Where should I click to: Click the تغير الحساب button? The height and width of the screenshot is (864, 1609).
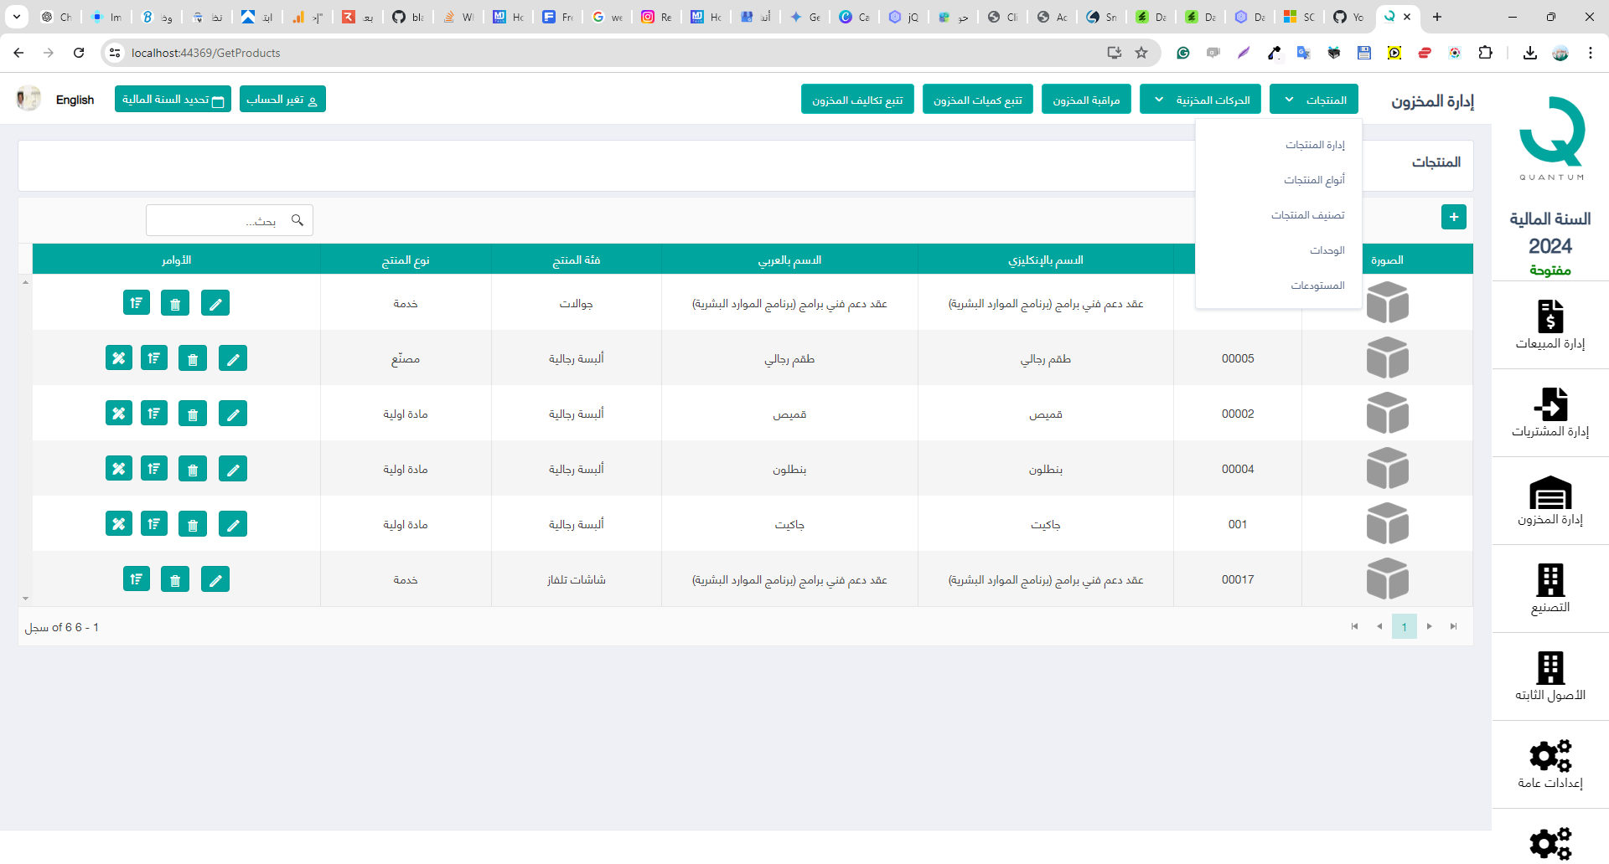pyautogui.click(x=282, y=100)
